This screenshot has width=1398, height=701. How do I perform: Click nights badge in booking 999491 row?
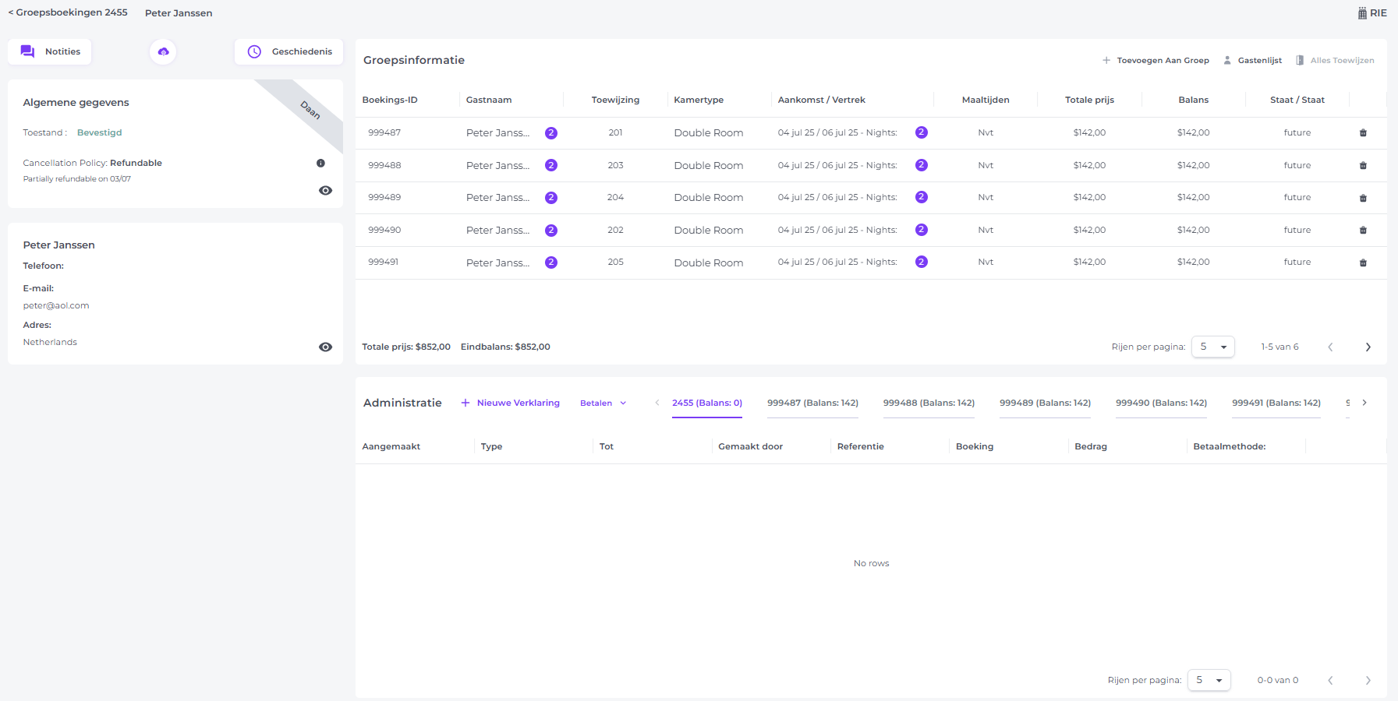(x=922, y=262)
